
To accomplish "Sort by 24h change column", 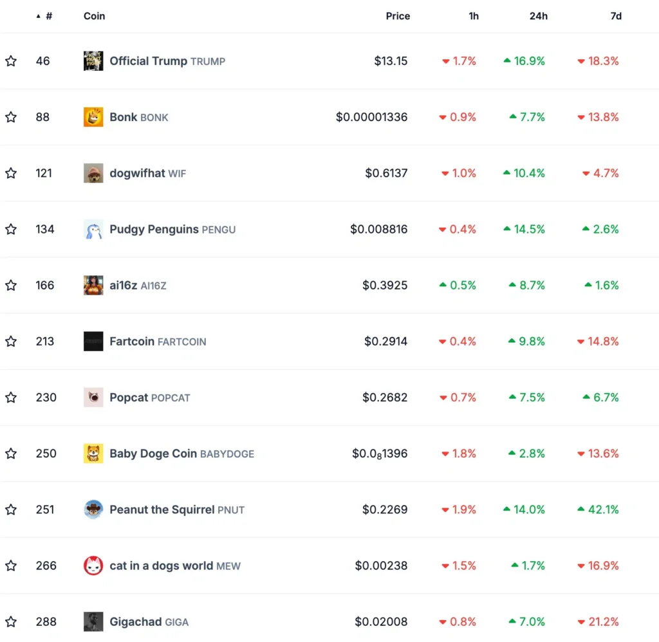I will click(x=538, y=16).
